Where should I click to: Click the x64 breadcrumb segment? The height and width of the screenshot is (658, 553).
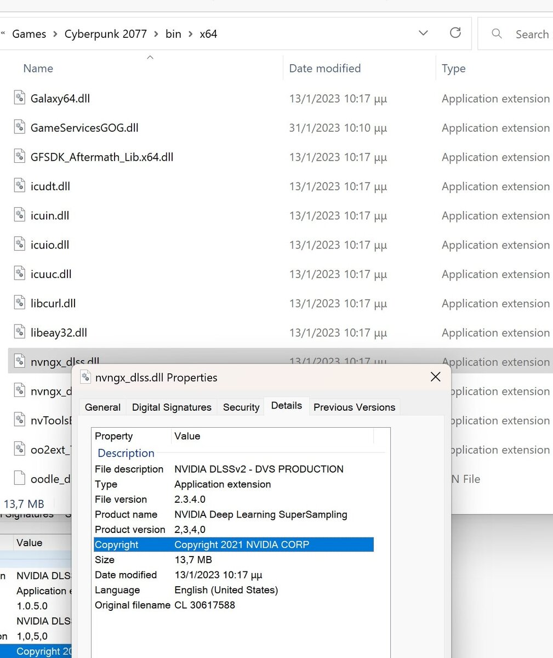208,34
